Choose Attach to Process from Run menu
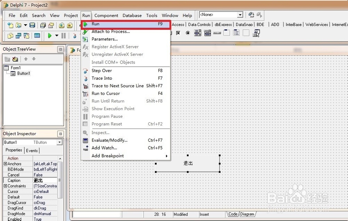The height and width of the screenshot is (221, 348). [126, 32]
